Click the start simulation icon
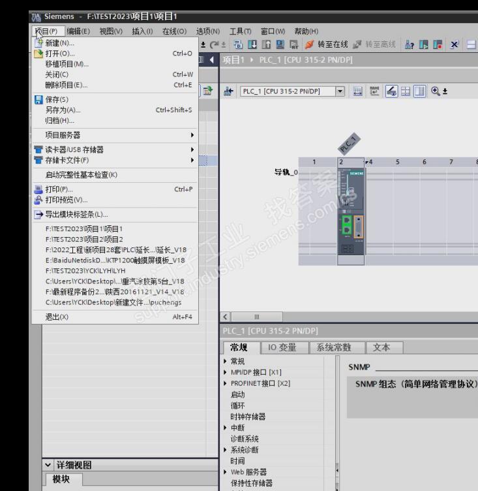Screen dimensions: 478x491 tap(280, 44)
